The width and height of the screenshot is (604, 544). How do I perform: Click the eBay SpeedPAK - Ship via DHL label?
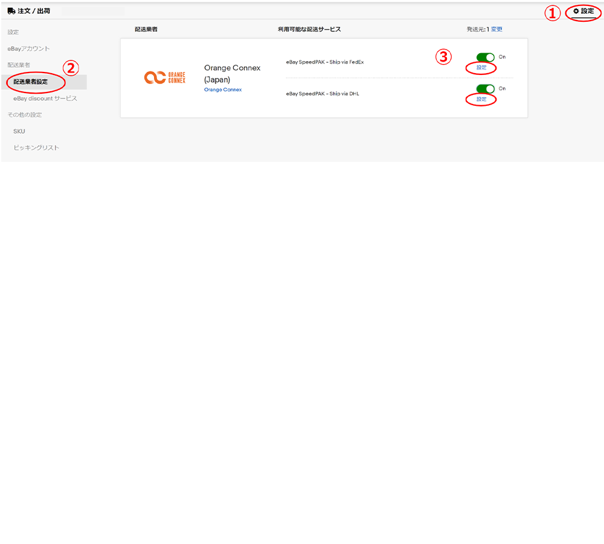click(323, 94)
